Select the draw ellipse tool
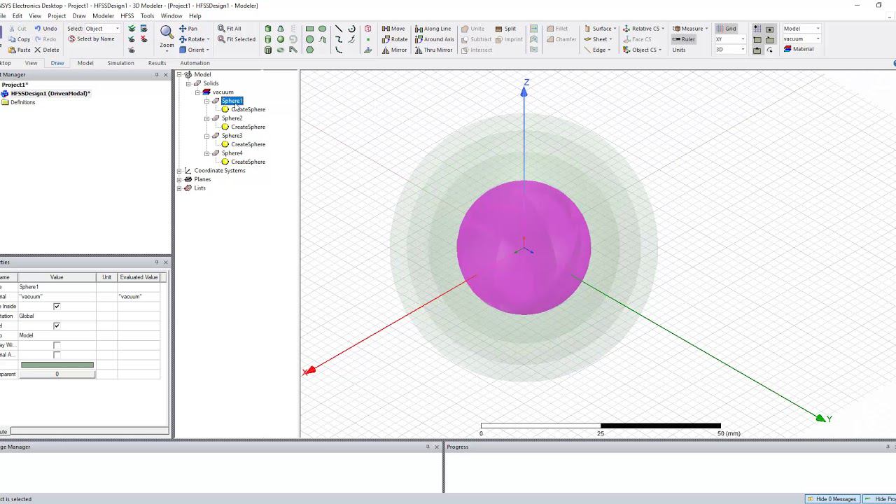This screenshot has width=896, height=504. coord(322,29)
